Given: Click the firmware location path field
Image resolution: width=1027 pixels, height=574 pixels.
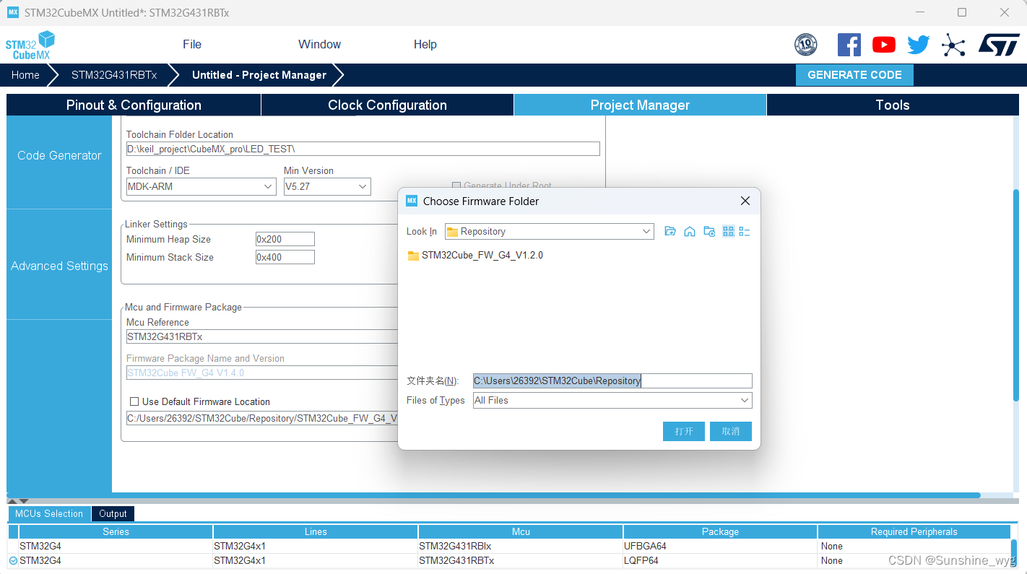Looking at the screenshot, I should point(262,418).
